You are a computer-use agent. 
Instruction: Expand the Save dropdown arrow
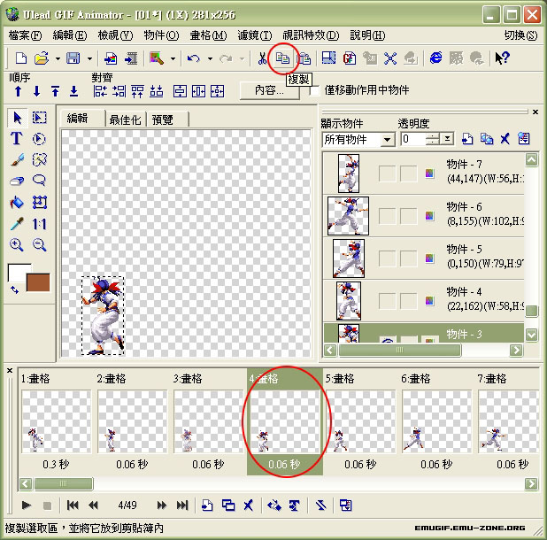point(89,59)
